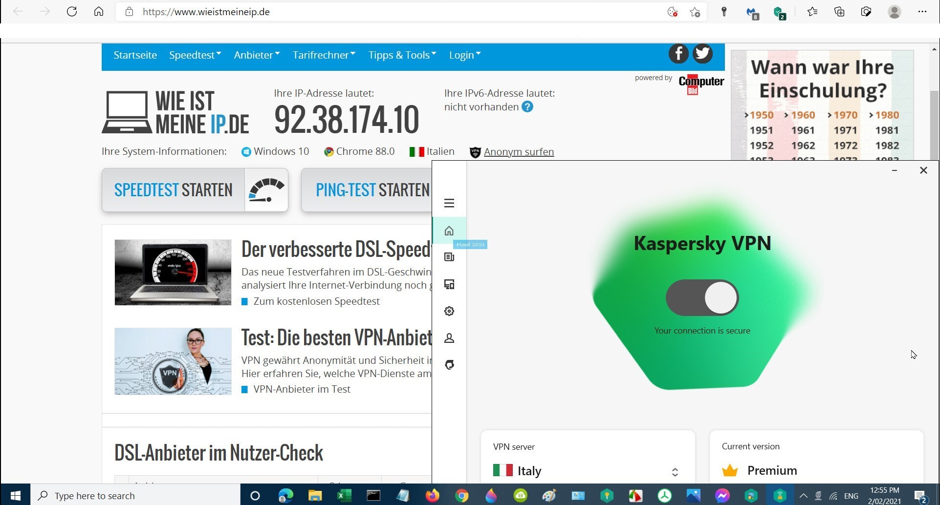
Task: Open the devices sidebar icon in Kaspersky VPN
Action: [x=449, y=284]
